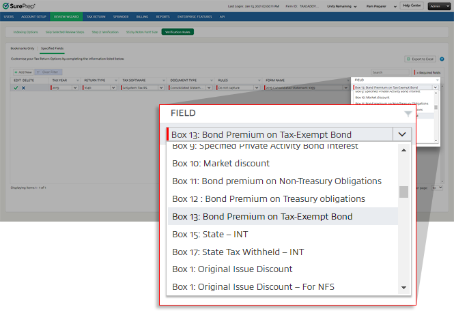
Task: Open the RULES column filter icon
Action: point(259,80)
